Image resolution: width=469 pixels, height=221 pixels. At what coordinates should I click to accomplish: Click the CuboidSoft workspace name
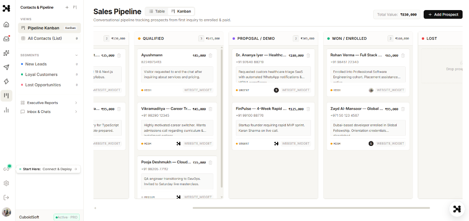tap(29, 217)
